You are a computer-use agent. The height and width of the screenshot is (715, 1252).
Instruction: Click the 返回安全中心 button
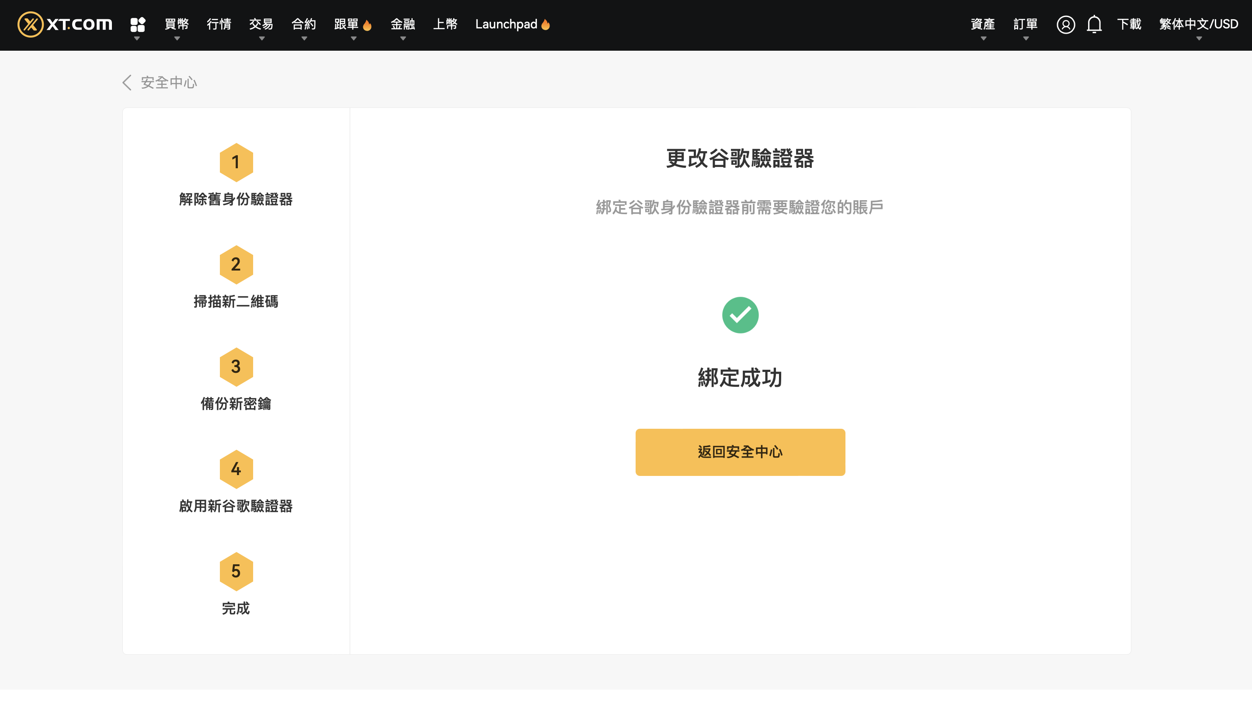tap(740, 452)
